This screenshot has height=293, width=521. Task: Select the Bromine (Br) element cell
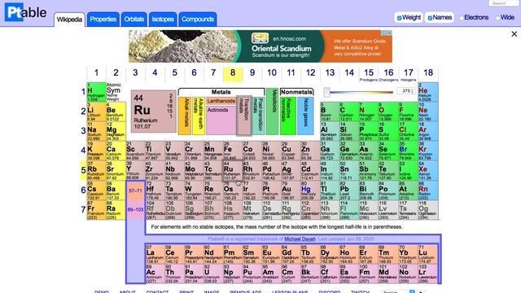pyautogui.click(x=409, y=151)
